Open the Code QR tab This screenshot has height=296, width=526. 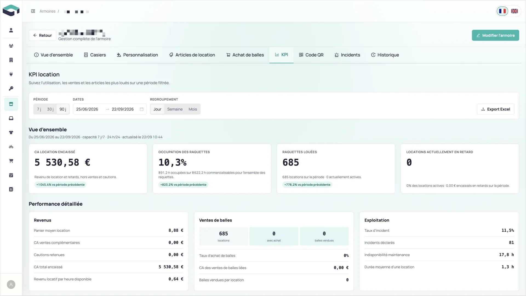[311, 55]
